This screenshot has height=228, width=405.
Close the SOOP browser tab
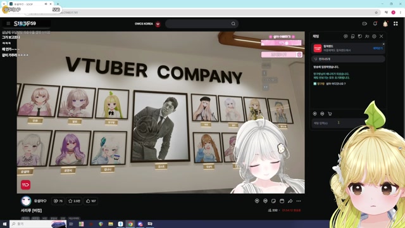click(x=51, y=4)
